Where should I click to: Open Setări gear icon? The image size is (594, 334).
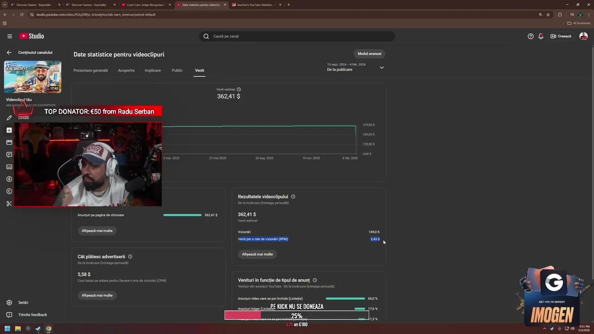(9, 302)
